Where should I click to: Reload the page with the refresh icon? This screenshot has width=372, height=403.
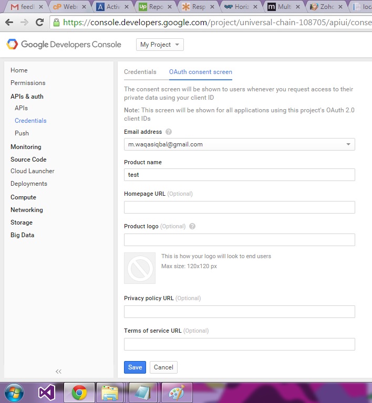[x=39, y=23]
